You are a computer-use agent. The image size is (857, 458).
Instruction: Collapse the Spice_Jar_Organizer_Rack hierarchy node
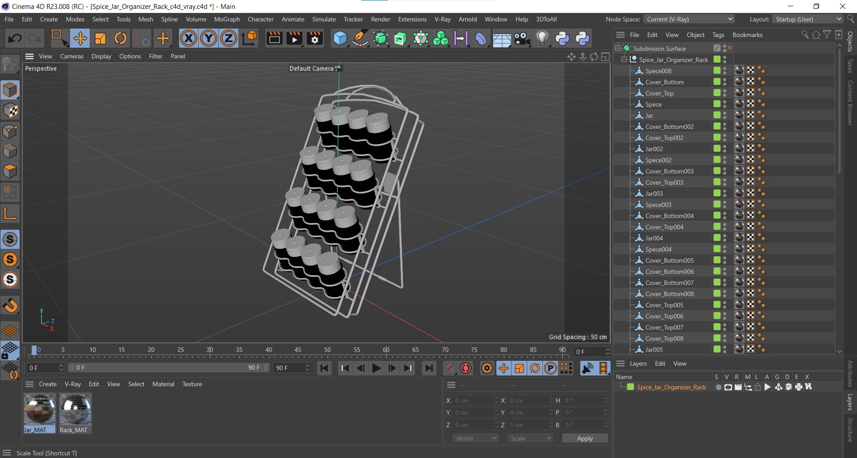[624, 59]
